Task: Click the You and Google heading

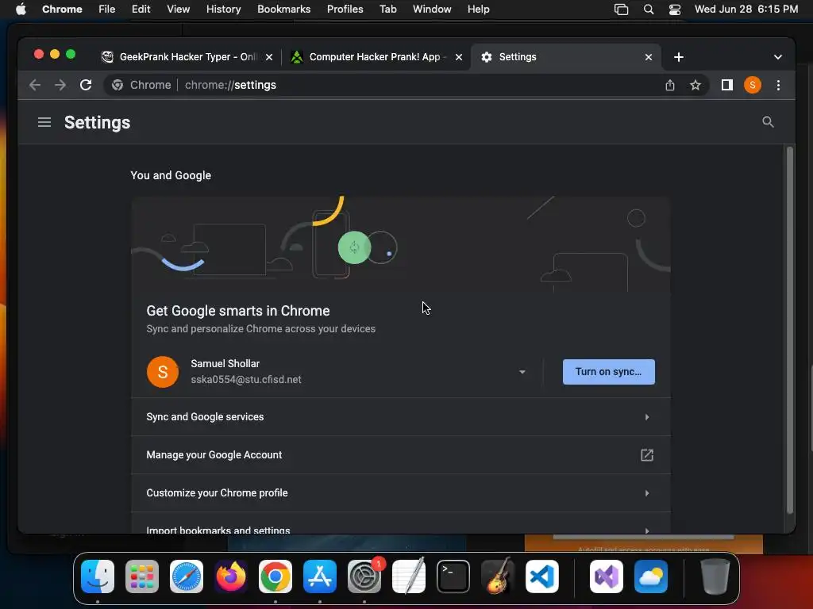Action: coord(171,175)
